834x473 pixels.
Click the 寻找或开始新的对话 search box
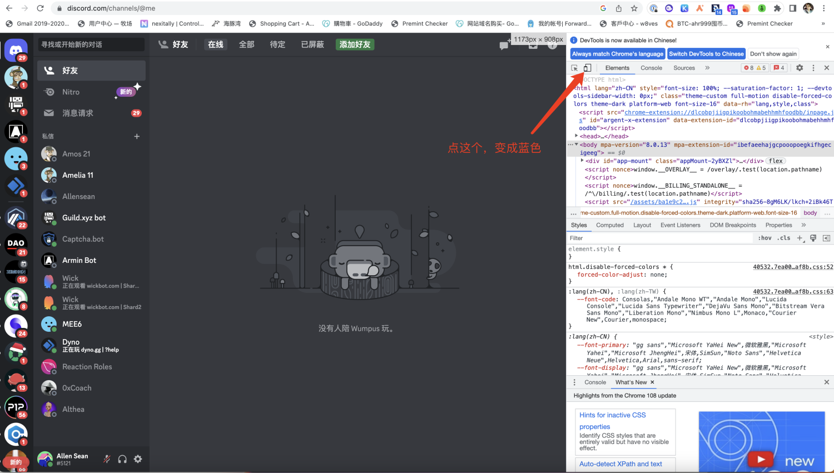pyautogui.click(x=91, y=44)
